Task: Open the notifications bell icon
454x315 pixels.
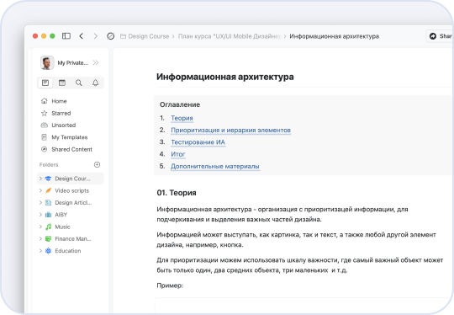Action: (x=95, y=83)
